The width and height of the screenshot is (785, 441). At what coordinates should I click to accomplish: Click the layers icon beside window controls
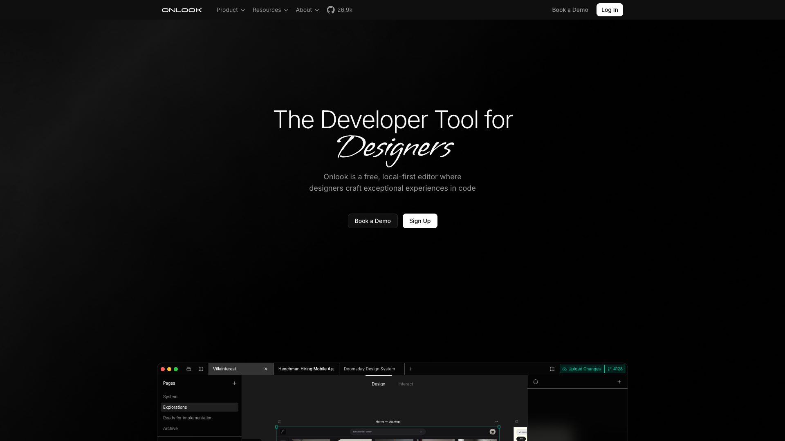coord(188,369)
